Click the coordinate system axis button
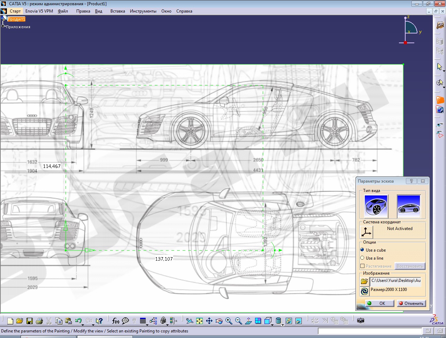Viewport: 446px width, 338px height. [366, 232]
